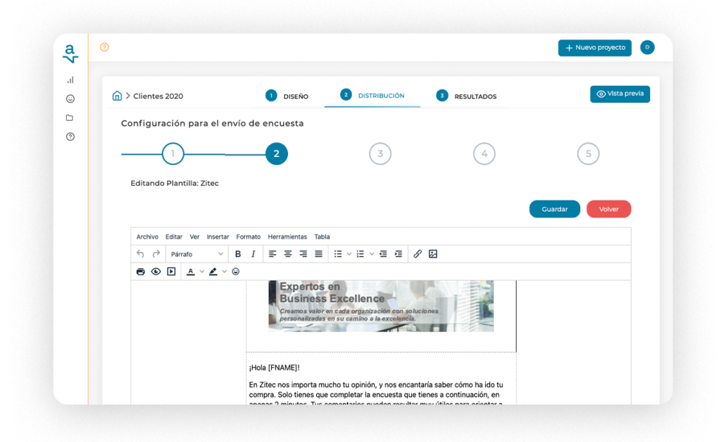Open the smiley surveys icon in sidebar
Viewport: 721px width, 442px height.
[x=70, y=99]
